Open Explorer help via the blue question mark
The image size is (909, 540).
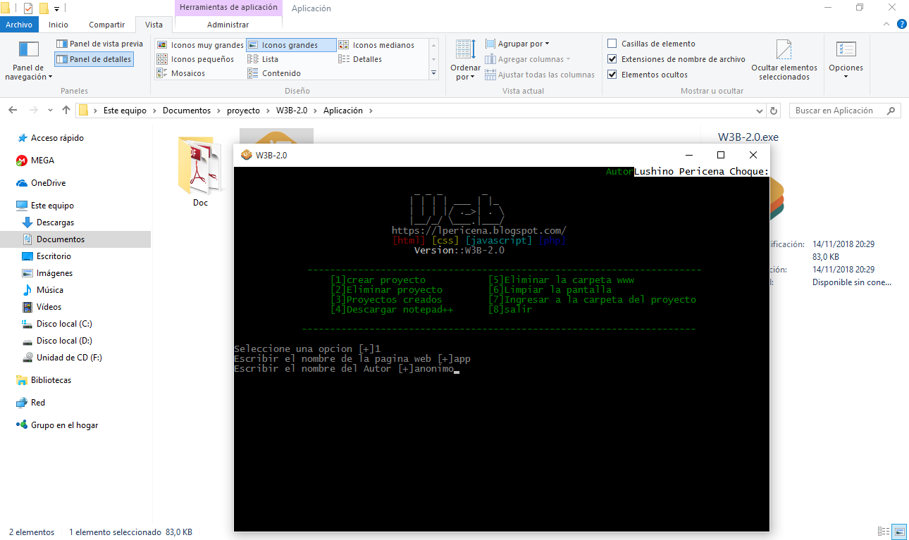pos(901,25)
